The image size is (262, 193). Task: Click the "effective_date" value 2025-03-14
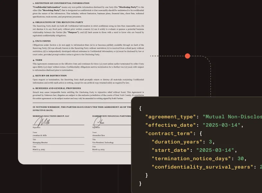pyautogui.click(x=222, y=125)
